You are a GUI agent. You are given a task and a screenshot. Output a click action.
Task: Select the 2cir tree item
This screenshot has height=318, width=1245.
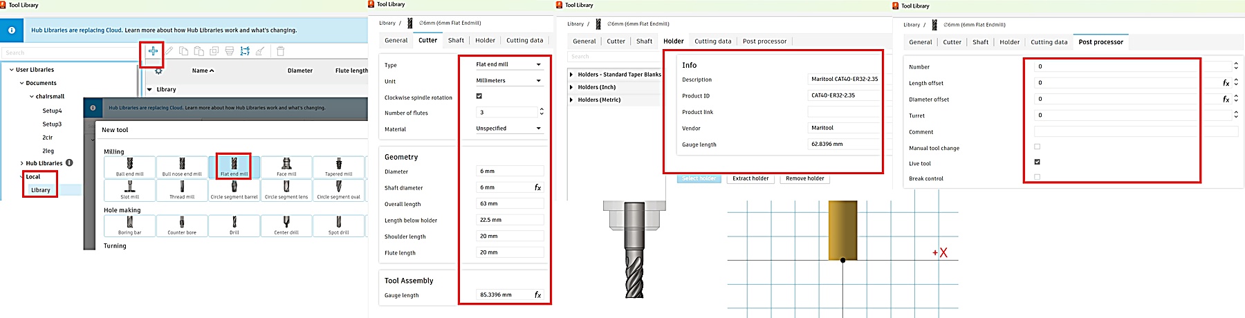pos(48,138)
